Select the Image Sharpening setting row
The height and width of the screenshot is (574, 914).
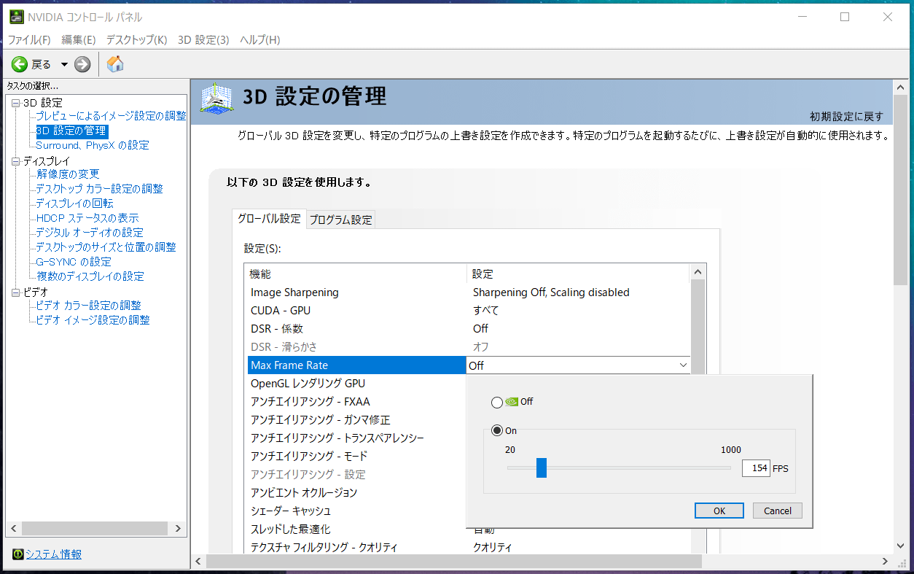pyautogui.click(x=468, y=292)
